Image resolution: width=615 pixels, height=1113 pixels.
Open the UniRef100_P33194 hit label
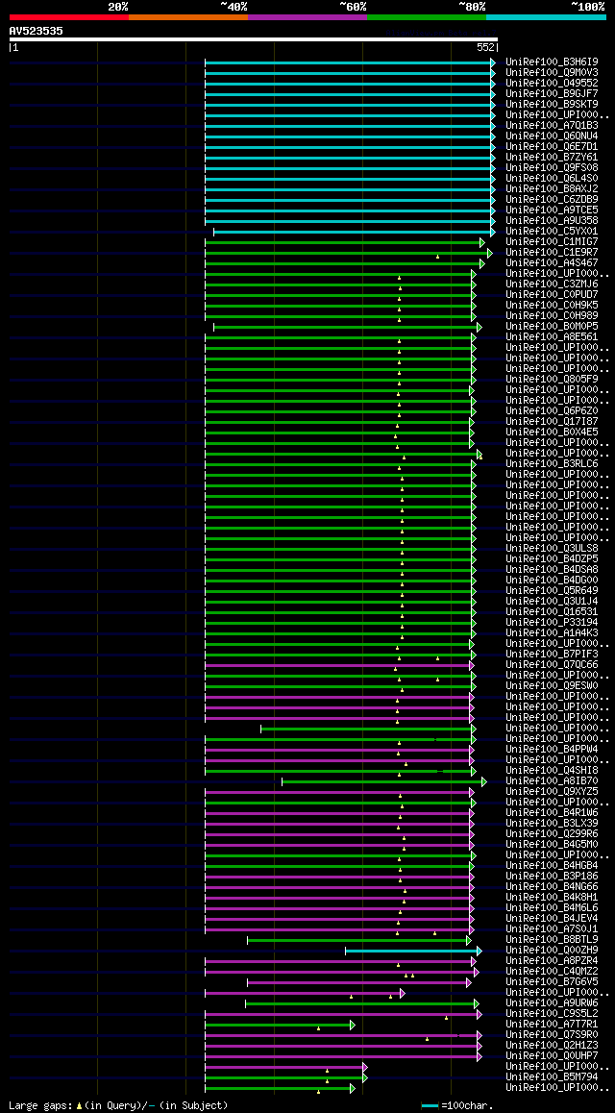pyautogui.click(x=552, y=623)
